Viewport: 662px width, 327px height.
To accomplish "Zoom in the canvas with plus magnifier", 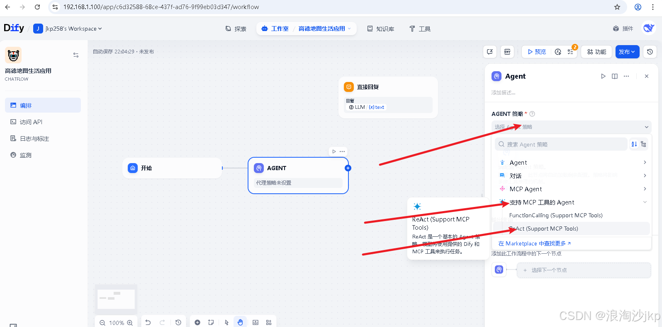I will click(130, 323).
